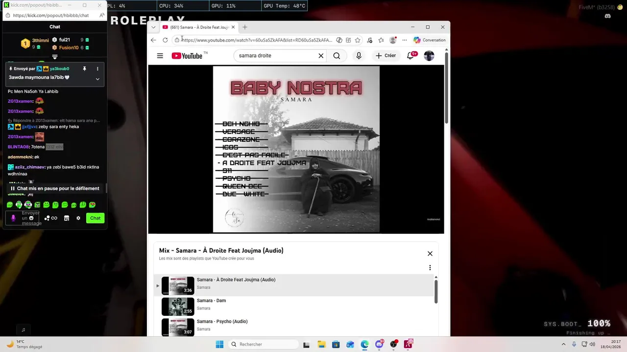Viewport: 627px width, 352px height.
Task: Open Copilot Conversation button
Action: tap(430, 40)
